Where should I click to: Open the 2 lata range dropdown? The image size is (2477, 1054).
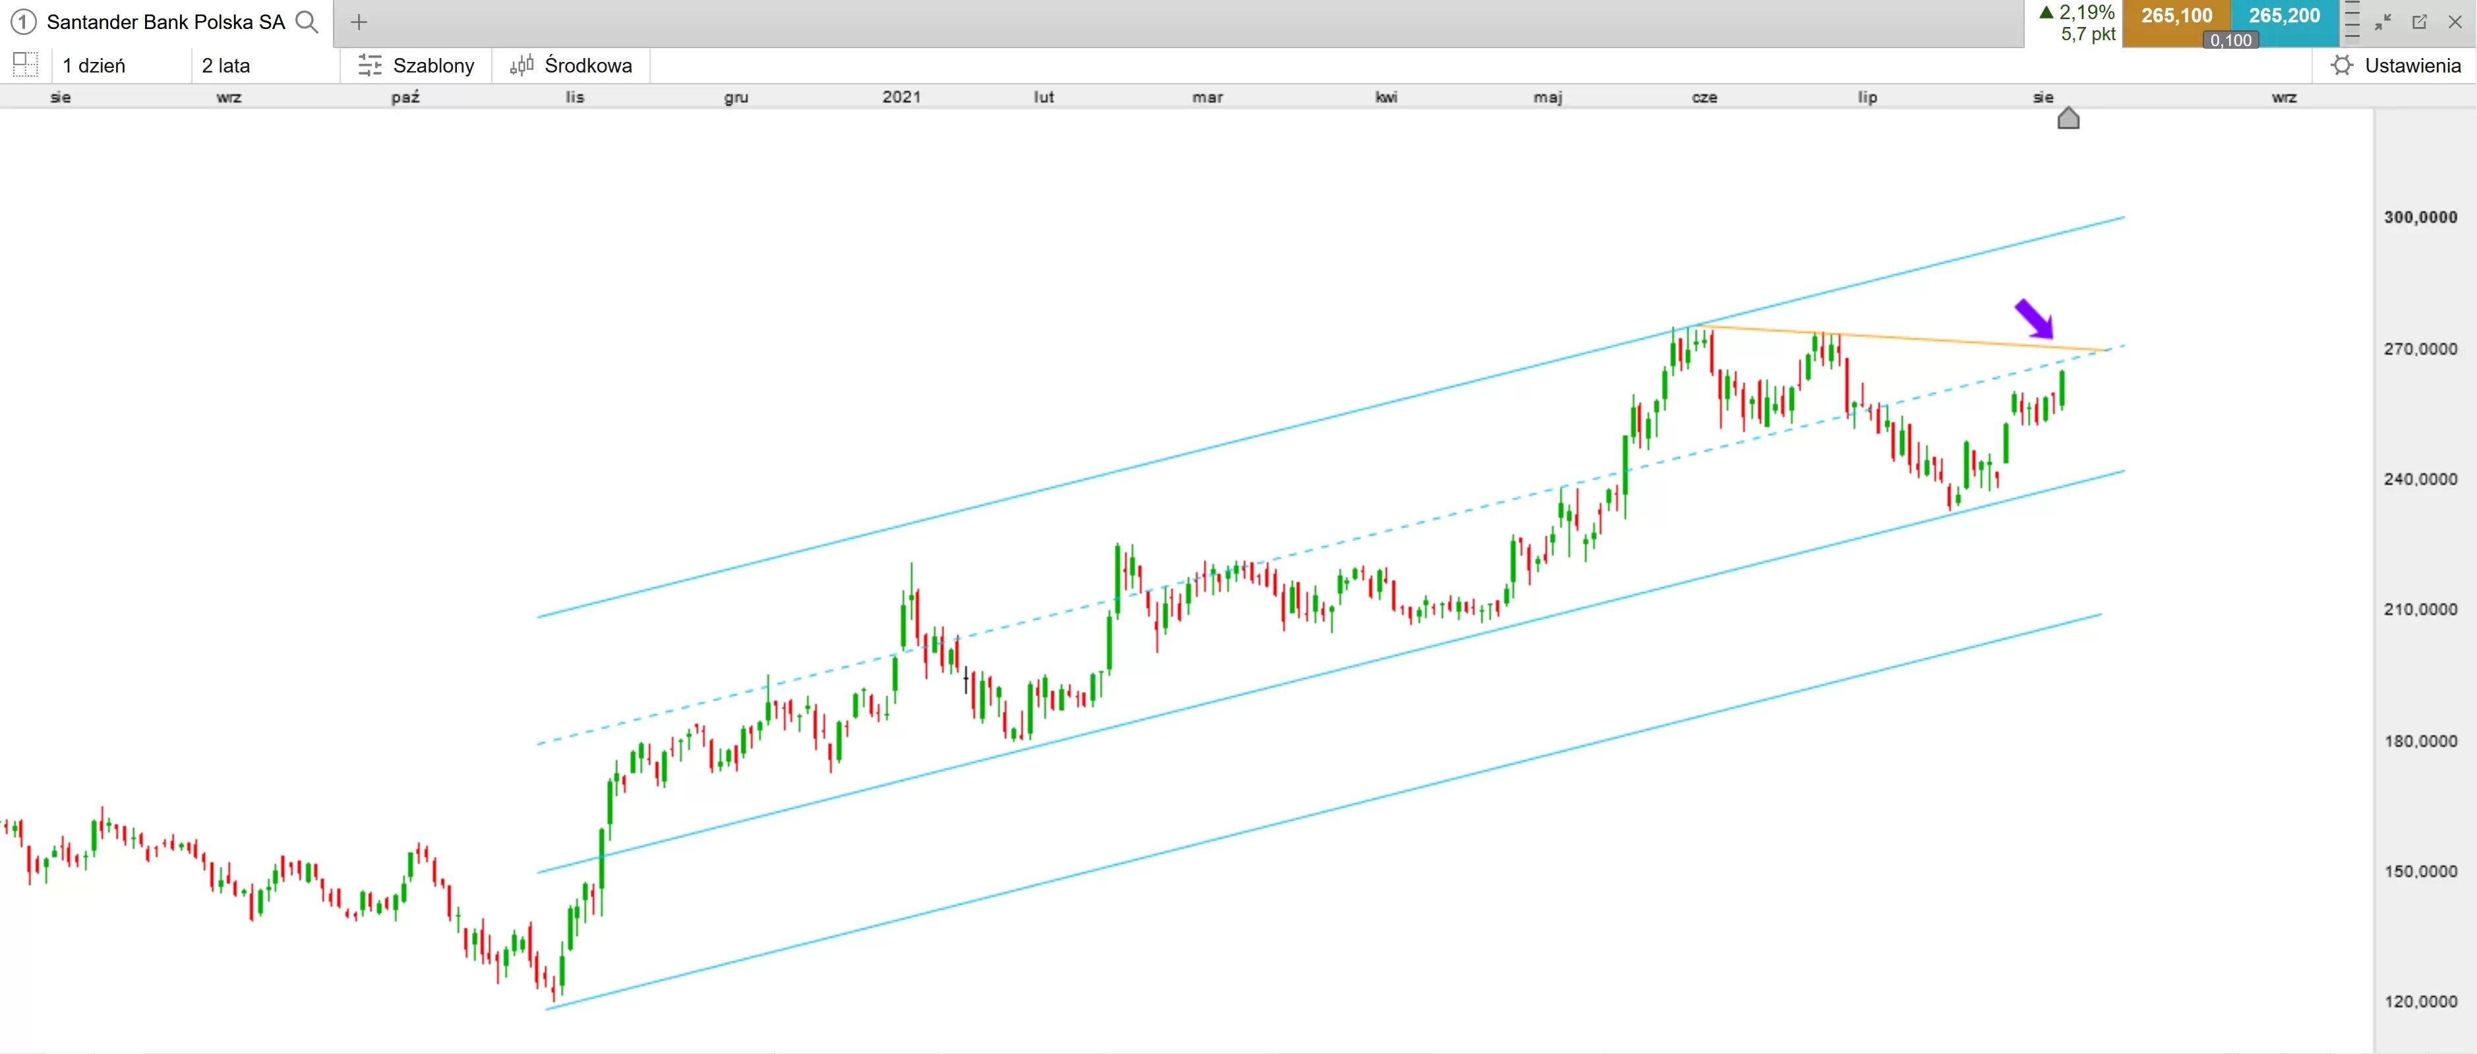coord(266,65)
